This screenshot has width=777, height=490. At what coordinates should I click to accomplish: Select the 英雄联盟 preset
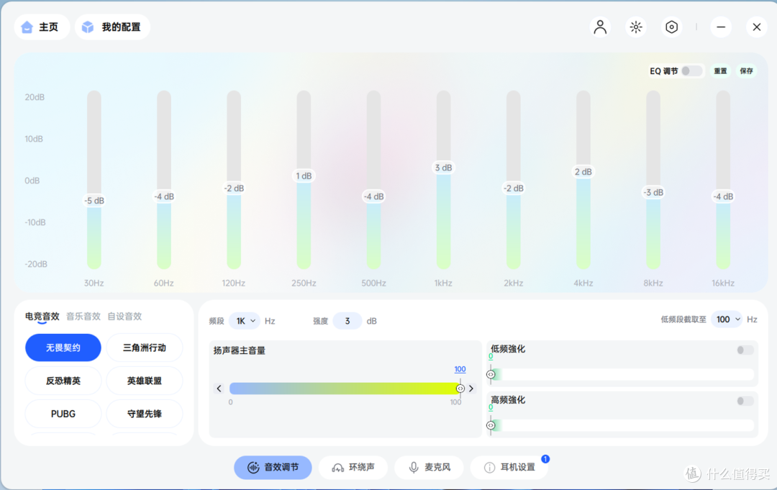pos(144,381)
